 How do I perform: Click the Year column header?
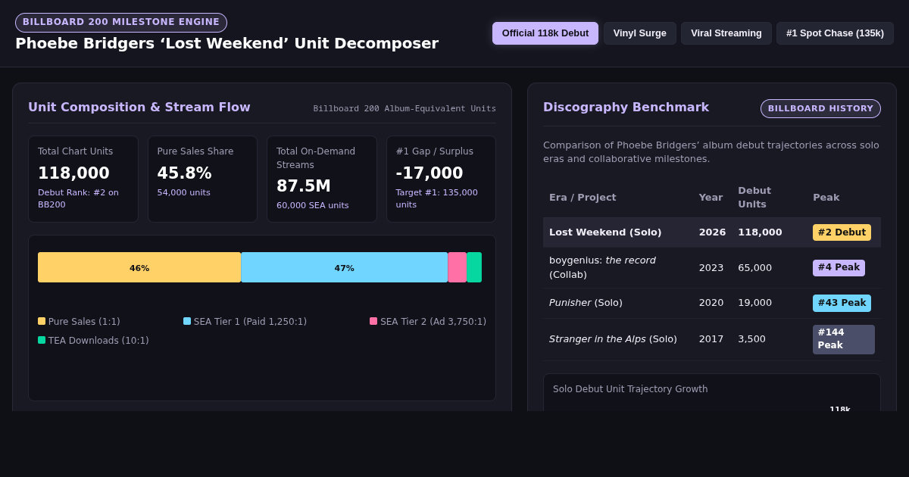click(711, 198)
